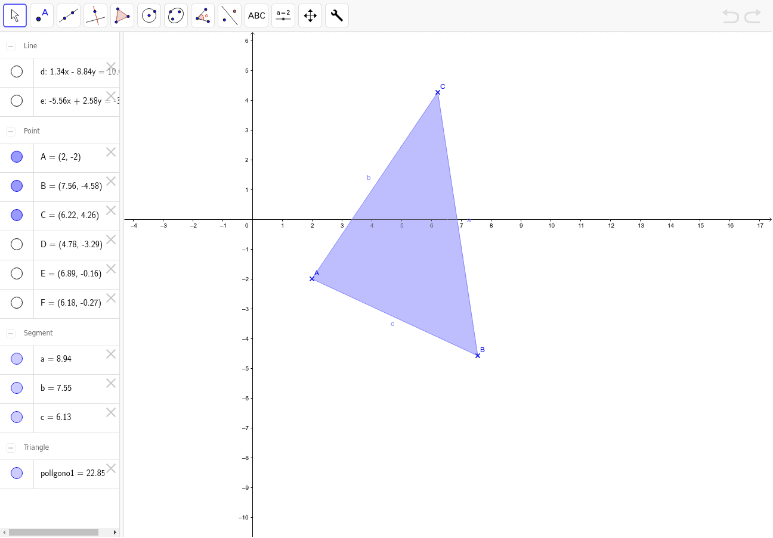Hide segment a via visibility circle
This screenshot has width=773, height=538.
coord(17,359)
